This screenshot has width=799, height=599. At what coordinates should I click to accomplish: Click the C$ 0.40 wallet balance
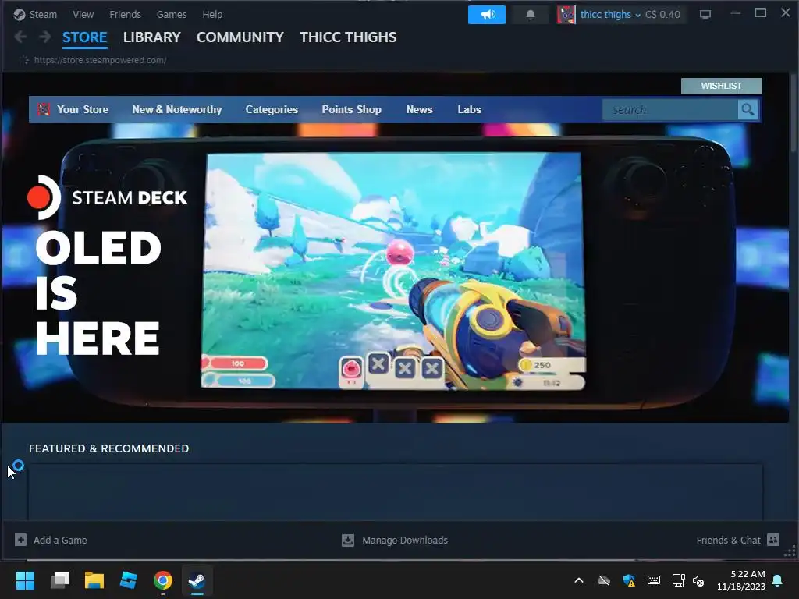pyautogui.click(x=662, y=15)
